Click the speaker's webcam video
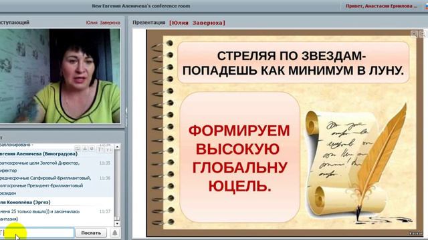Viewport: 428px width, 240px height. pyautogui.click(x=60, y=76)
